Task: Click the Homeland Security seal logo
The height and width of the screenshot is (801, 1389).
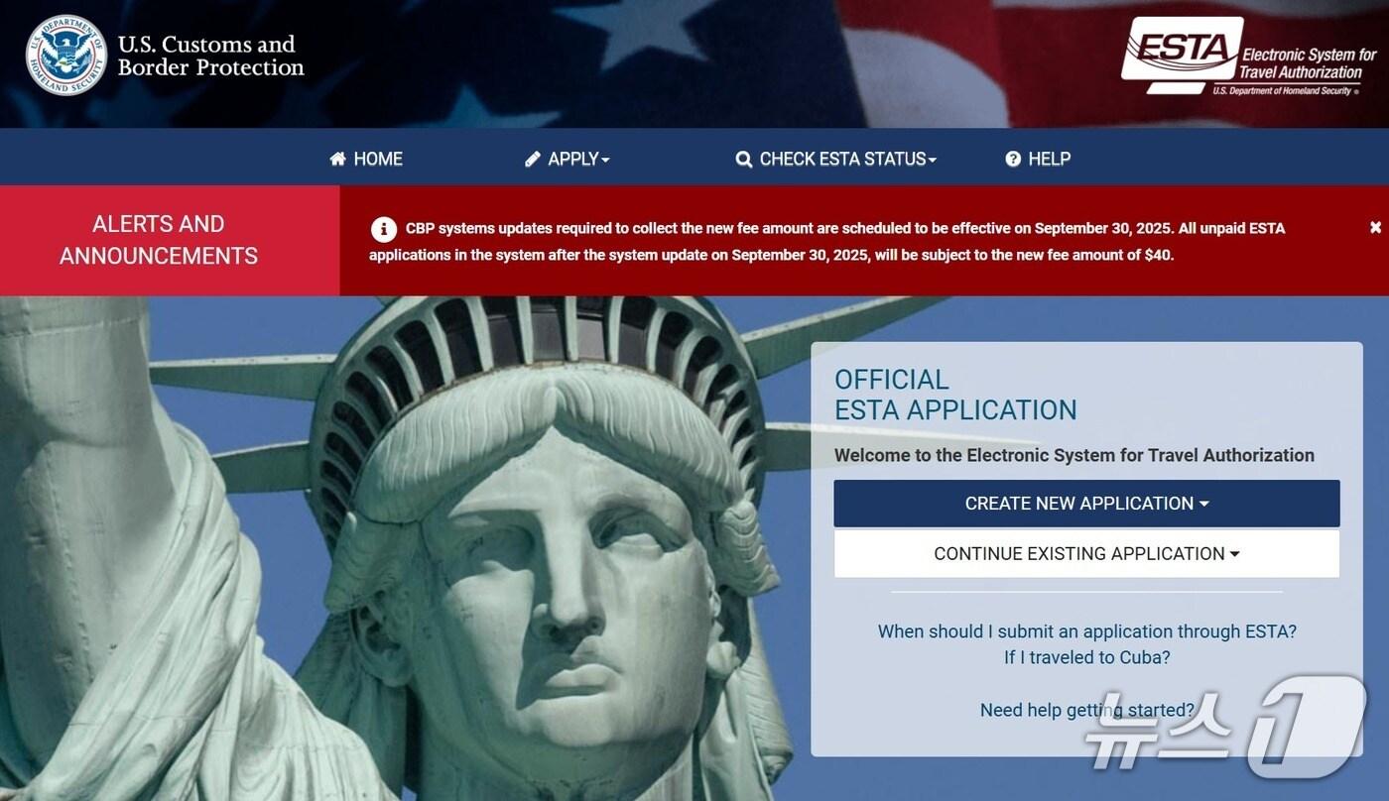Action: pos(66,56)
